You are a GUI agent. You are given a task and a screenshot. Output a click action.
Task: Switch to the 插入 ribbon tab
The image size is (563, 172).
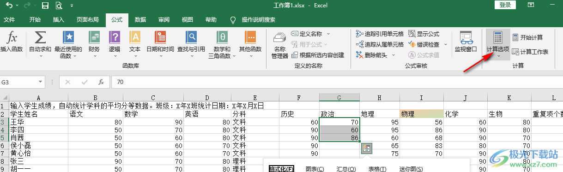pos(59,20)
